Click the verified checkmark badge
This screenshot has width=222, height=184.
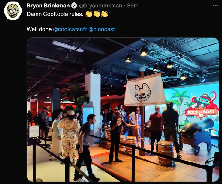[x=74, y=6]
